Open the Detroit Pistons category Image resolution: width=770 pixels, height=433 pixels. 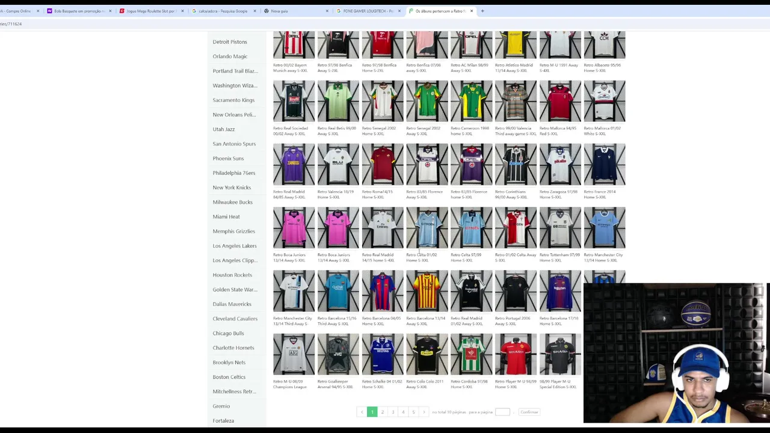pyautogui.click(x=230, y=42)
